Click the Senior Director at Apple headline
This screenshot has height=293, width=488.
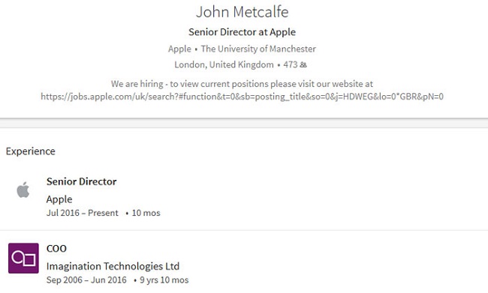(242, 32)
